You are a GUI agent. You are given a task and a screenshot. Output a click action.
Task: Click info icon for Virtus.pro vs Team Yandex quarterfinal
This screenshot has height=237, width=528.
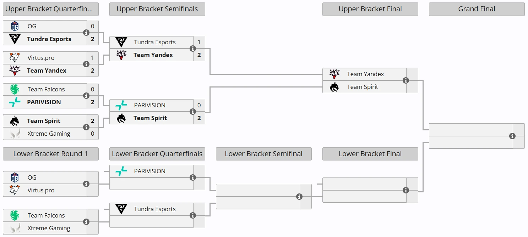[x=86, y=64]
